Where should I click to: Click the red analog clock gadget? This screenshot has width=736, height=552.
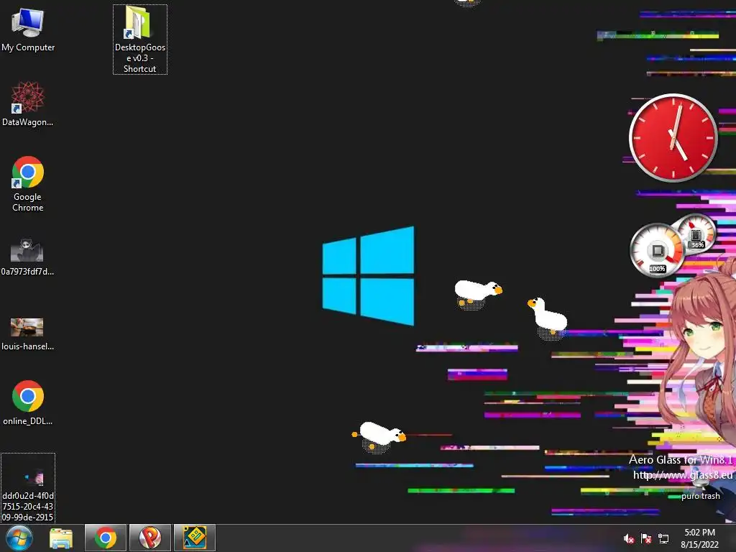point(673,137)
